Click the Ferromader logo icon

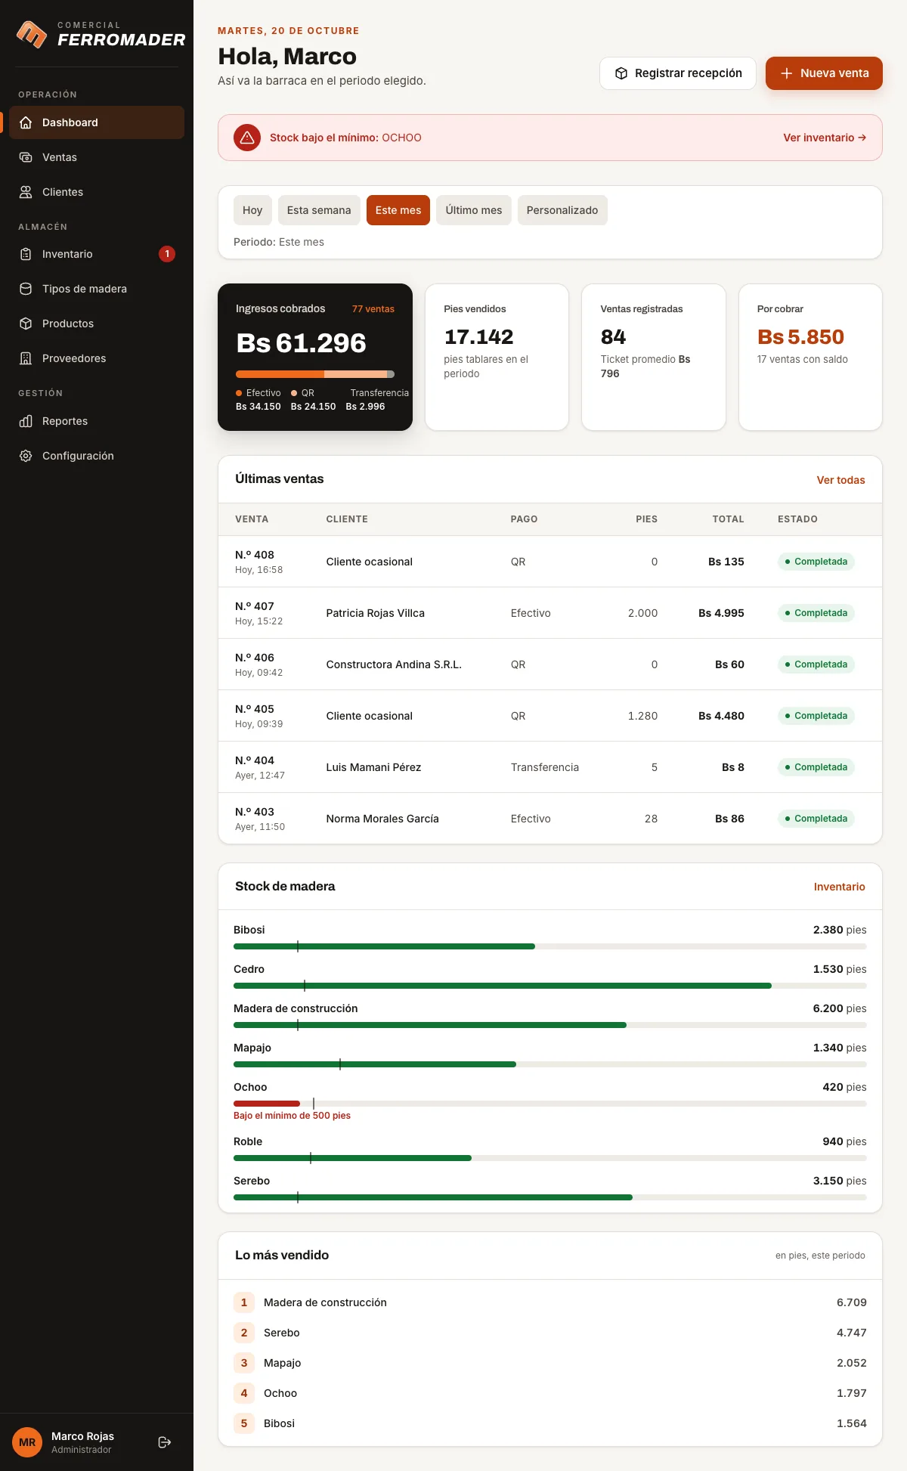(32, 34)
